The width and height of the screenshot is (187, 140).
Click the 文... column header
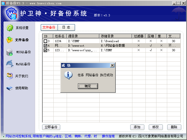[x=173, y=36]
